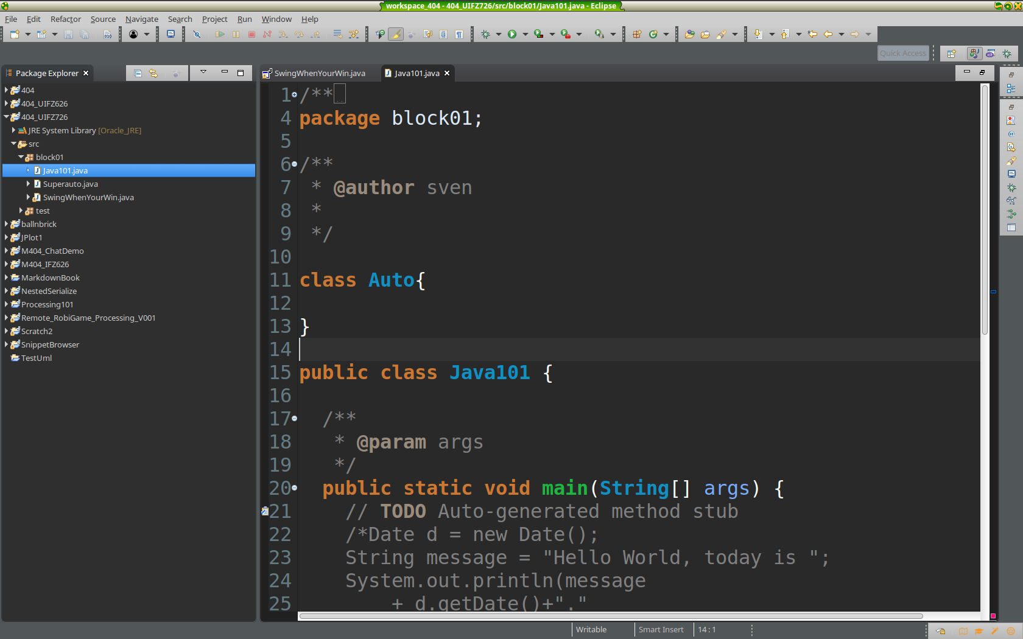Viewport: 1023px width, 639px height.
Task: Minimize the editor area
Action: pos(966,72)
